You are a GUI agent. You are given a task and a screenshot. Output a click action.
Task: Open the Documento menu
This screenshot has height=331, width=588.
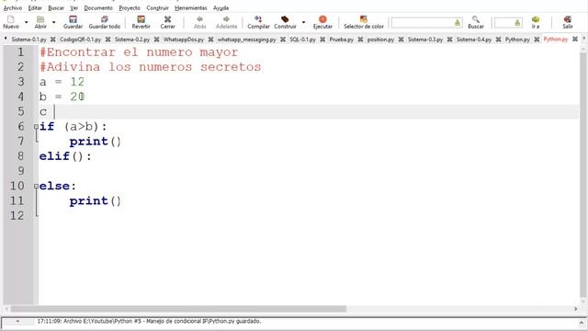pos(98,8)
